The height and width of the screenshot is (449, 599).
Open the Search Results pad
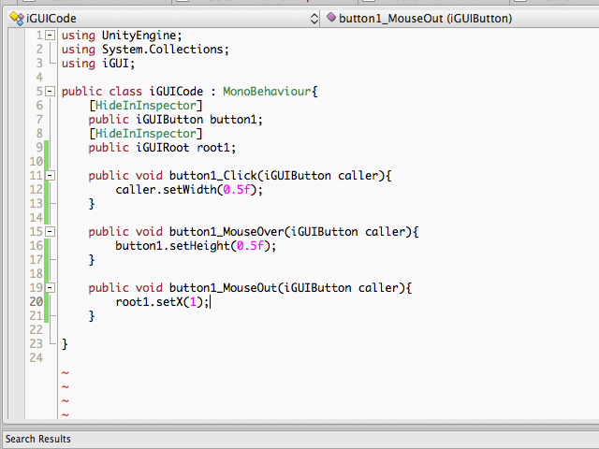[x=38, y=439]
